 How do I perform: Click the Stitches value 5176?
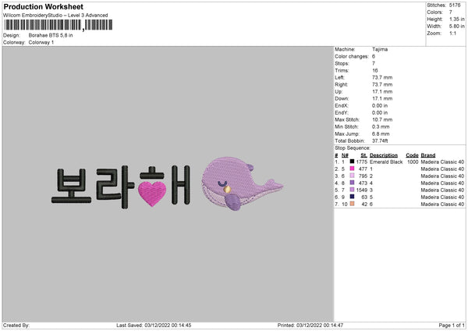click(455, 5)
